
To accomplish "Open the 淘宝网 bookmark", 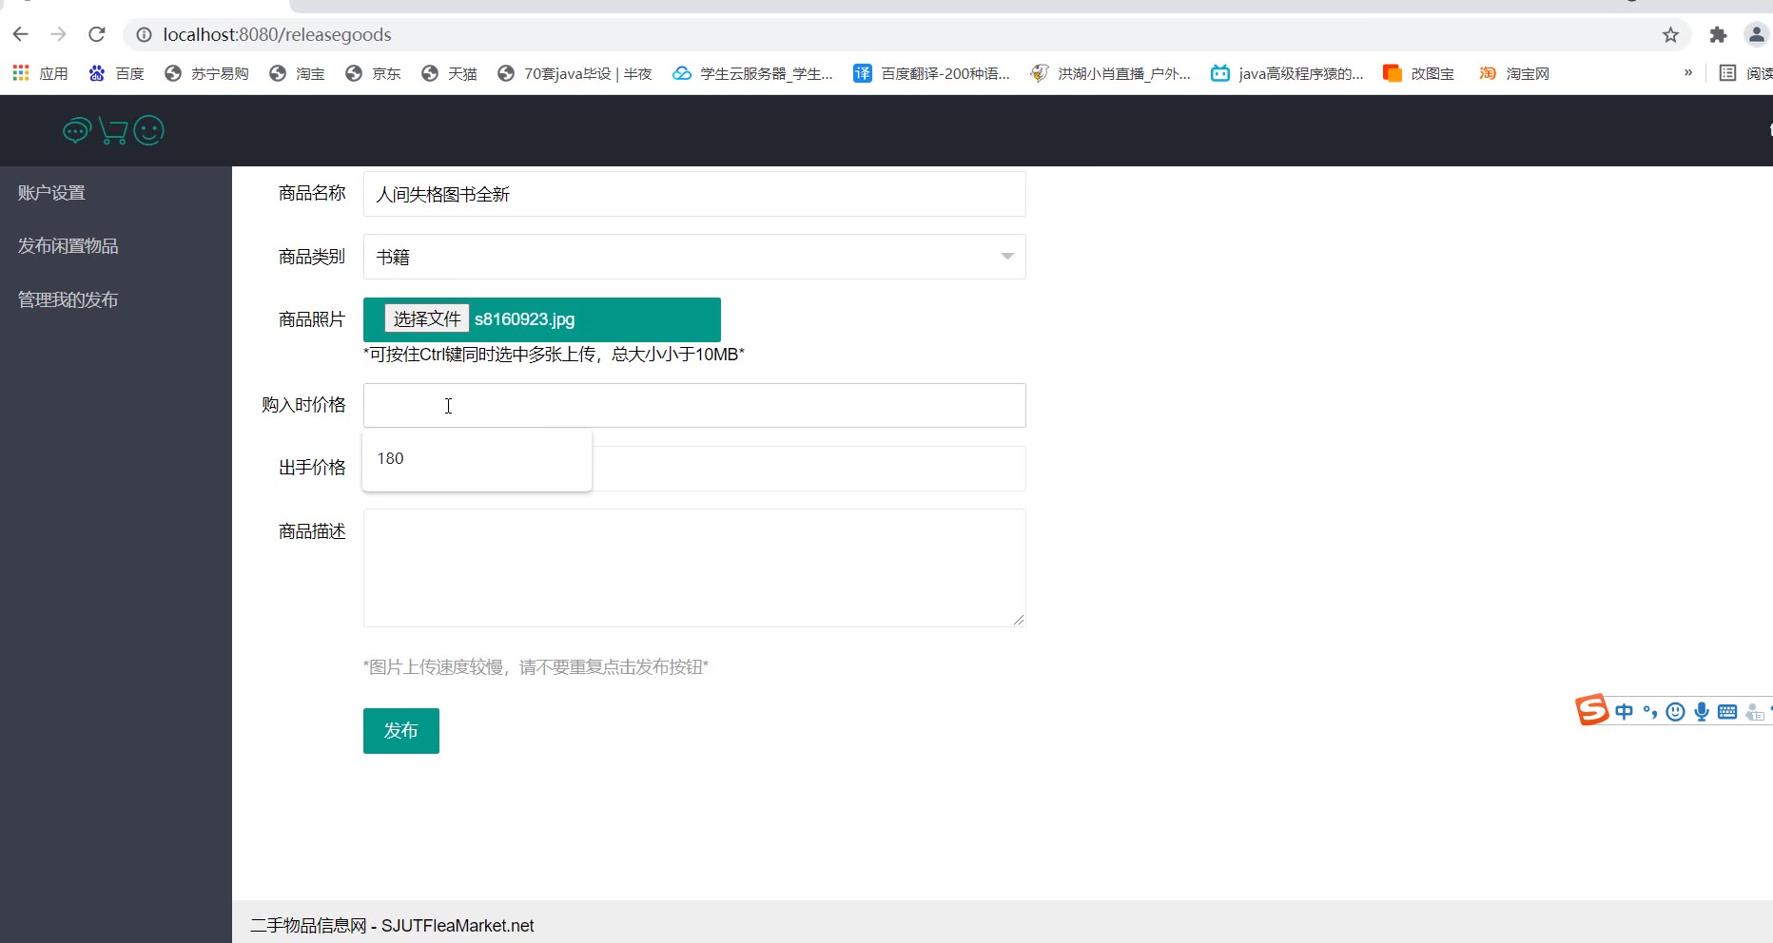I will [x=1513, y=73].
